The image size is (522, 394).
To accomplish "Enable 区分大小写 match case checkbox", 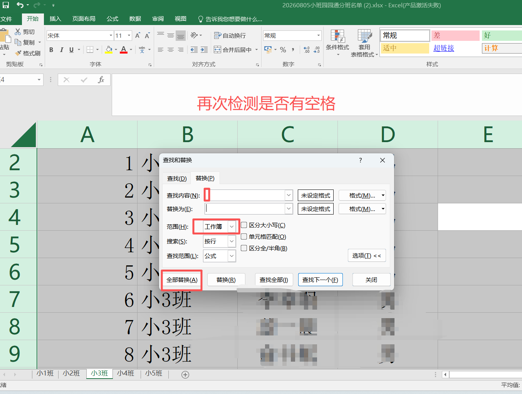I will [x=244, y=225].
